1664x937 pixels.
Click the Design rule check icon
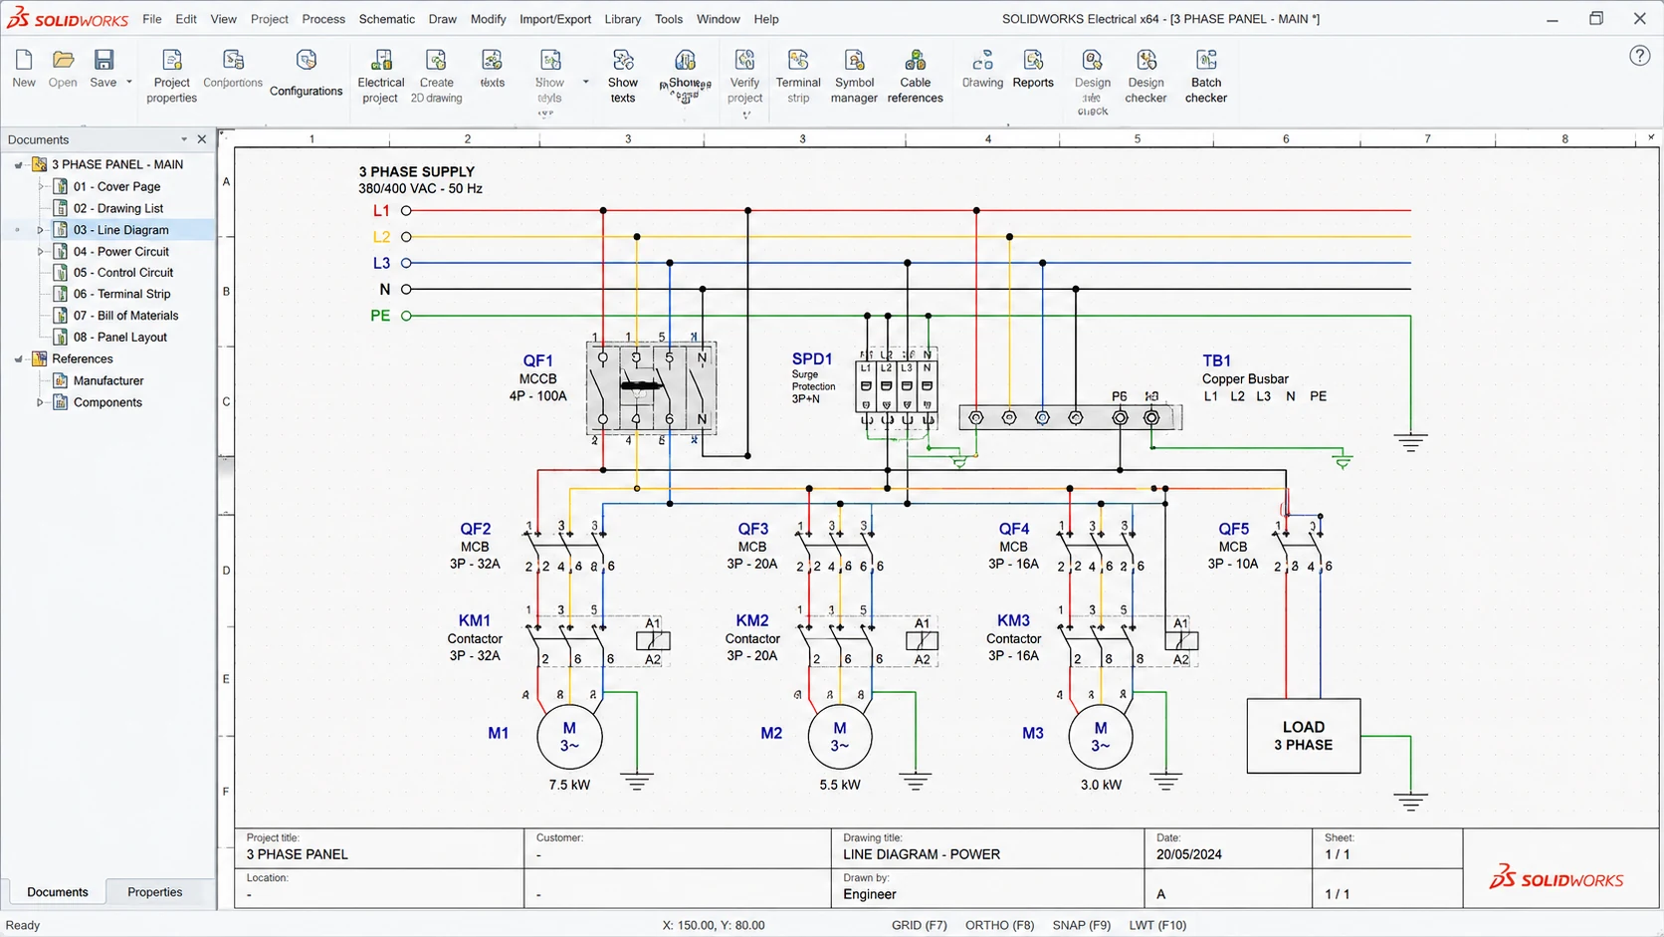[x=1093, y=61]
